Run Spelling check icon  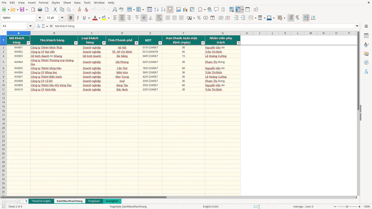pyautogui.click(x=122, y=10)
